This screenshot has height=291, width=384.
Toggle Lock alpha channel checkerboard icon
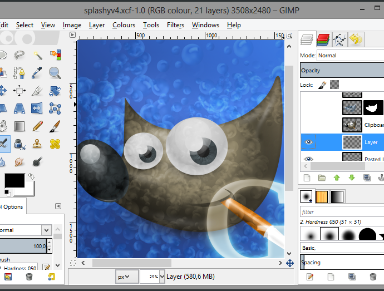[334, 85]
